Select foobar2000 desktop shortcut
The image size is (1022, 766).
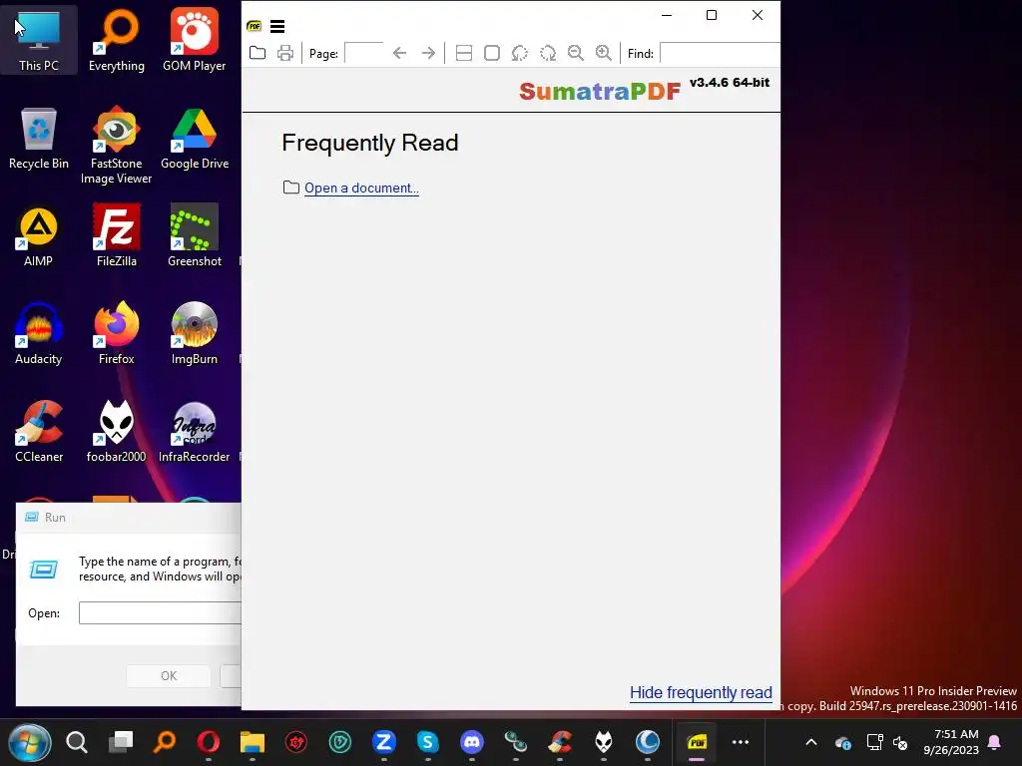117,432
